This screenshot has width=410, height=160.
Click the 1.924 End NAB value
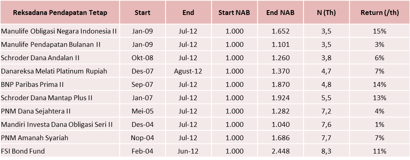(x=280, y=98)
